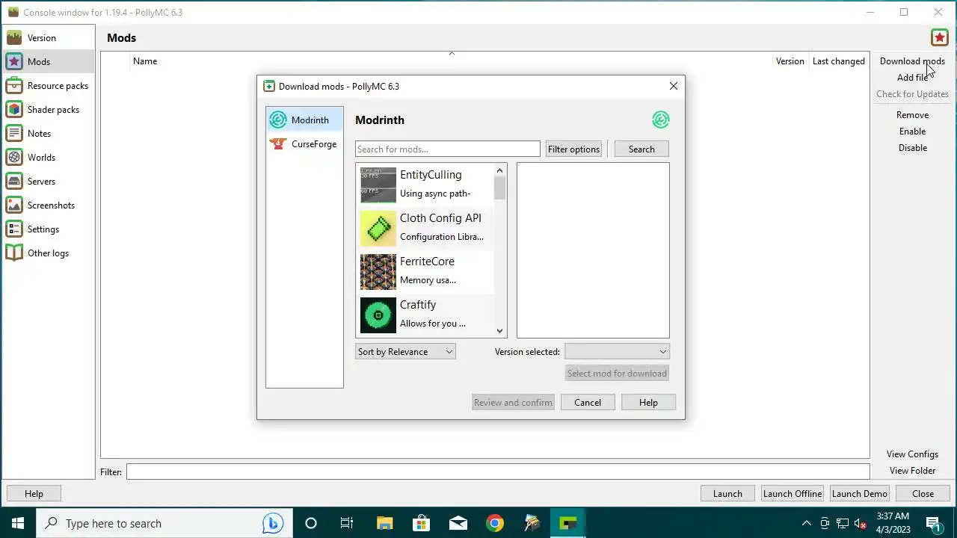
Task: Click the Notes icon in sidebar
Action: (x=14, y=134)
